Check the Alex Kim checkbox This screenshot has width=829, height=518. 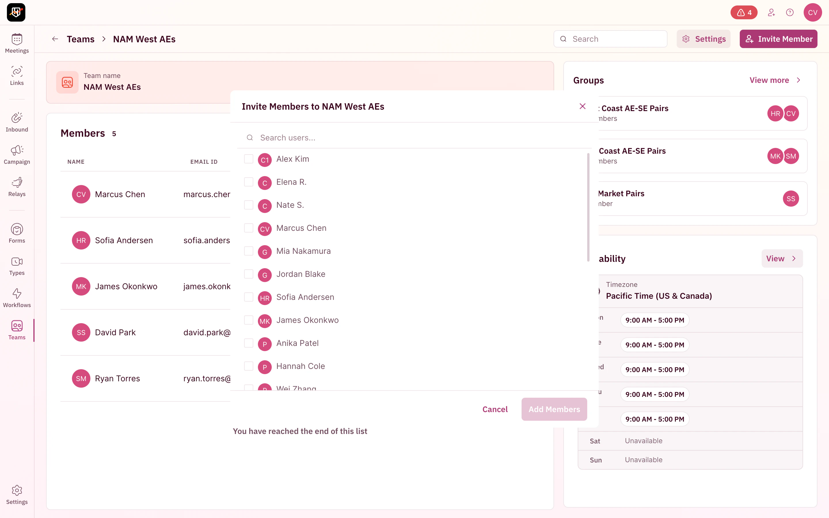tap(248, 159)
